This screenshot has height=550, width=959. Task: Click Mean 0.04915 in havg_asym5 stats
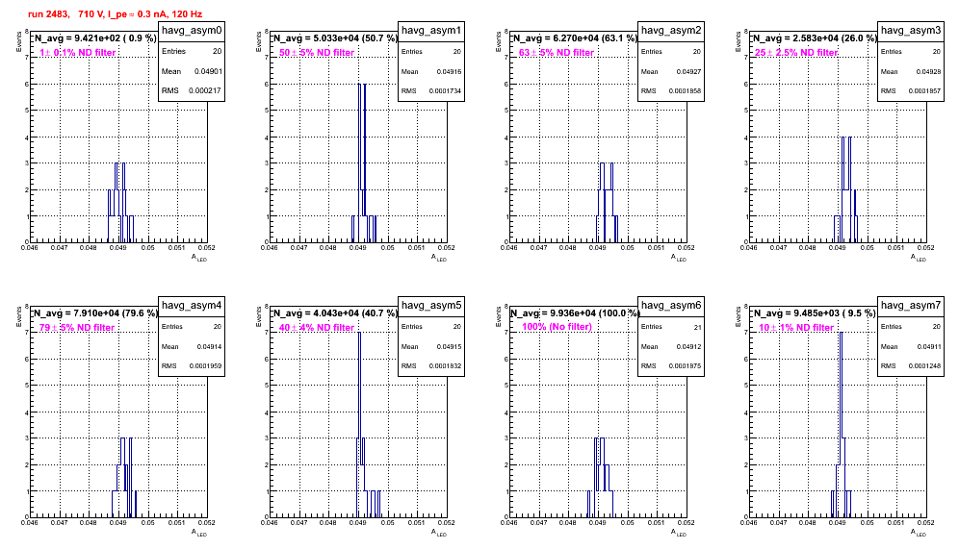[x=431, y=346]
